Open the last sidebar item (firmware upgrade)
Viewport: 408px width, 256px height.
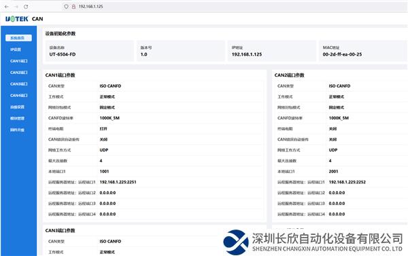pos(17,130)
